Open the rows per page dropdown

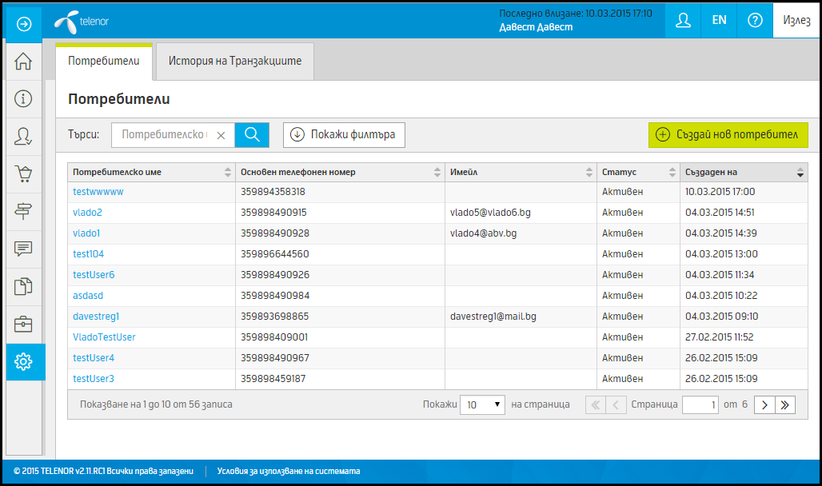pos(482,404)
